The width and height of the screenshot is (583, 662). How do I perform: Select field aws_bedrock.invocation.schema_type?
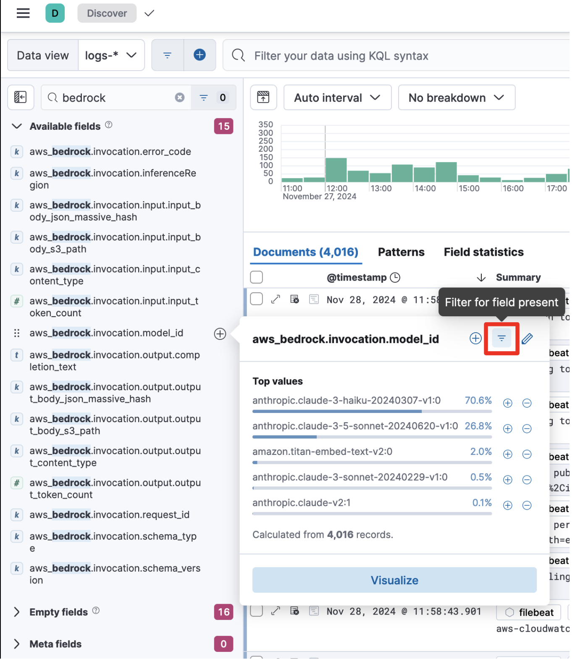click(x=113, y=542)
